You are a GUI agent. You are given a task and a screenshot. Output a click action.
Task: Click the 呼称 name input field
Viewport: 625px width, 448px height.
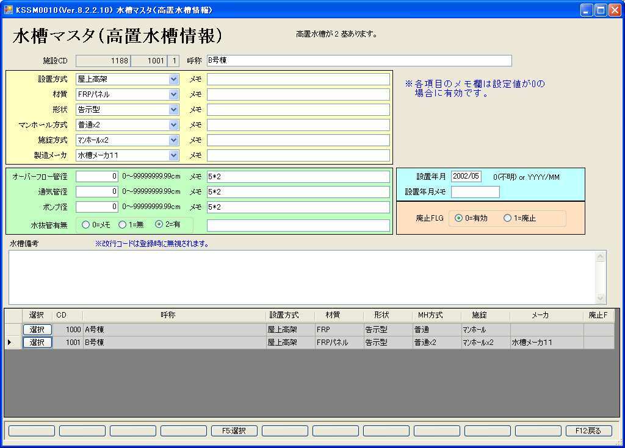coord(359,61)
